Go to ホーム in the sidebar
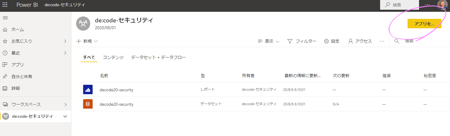 pyautogui.click(x=18, y=29)
